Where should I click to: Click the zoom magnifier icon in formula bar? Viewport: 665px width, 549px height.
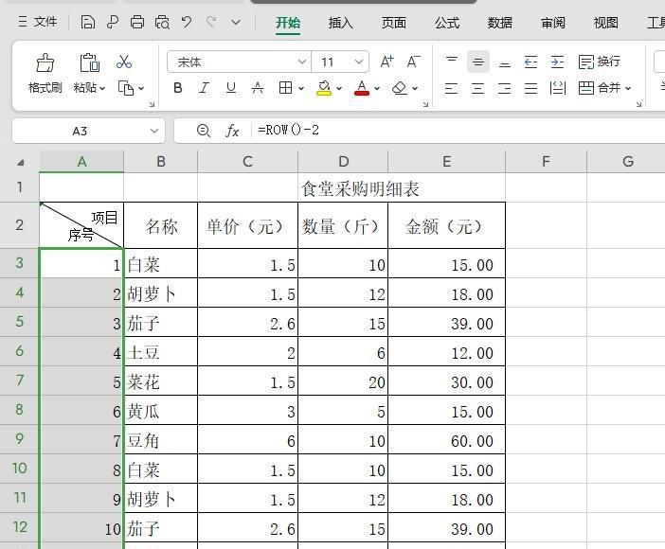[204, 130]
